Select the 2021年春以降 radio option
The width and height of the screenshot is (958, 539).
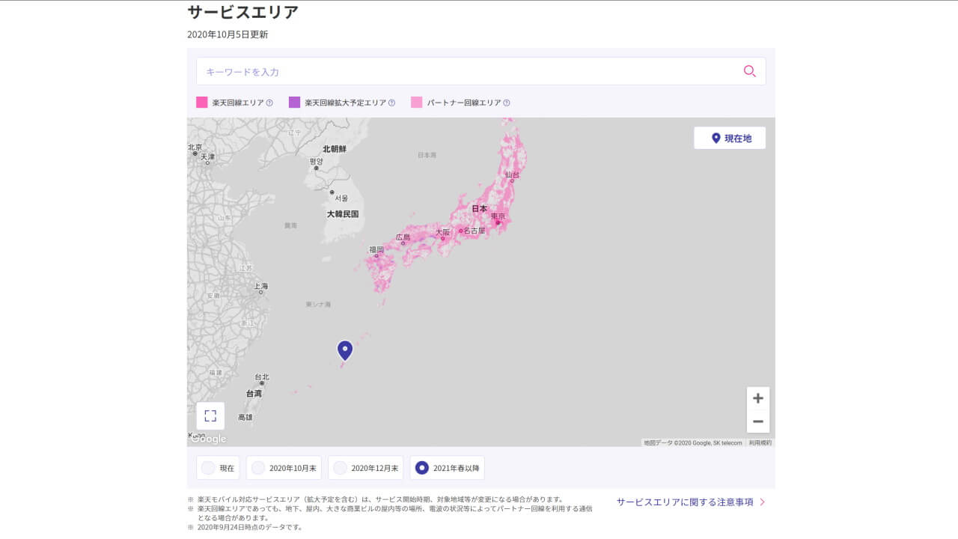pyautogui.click(x=447, y=468)
